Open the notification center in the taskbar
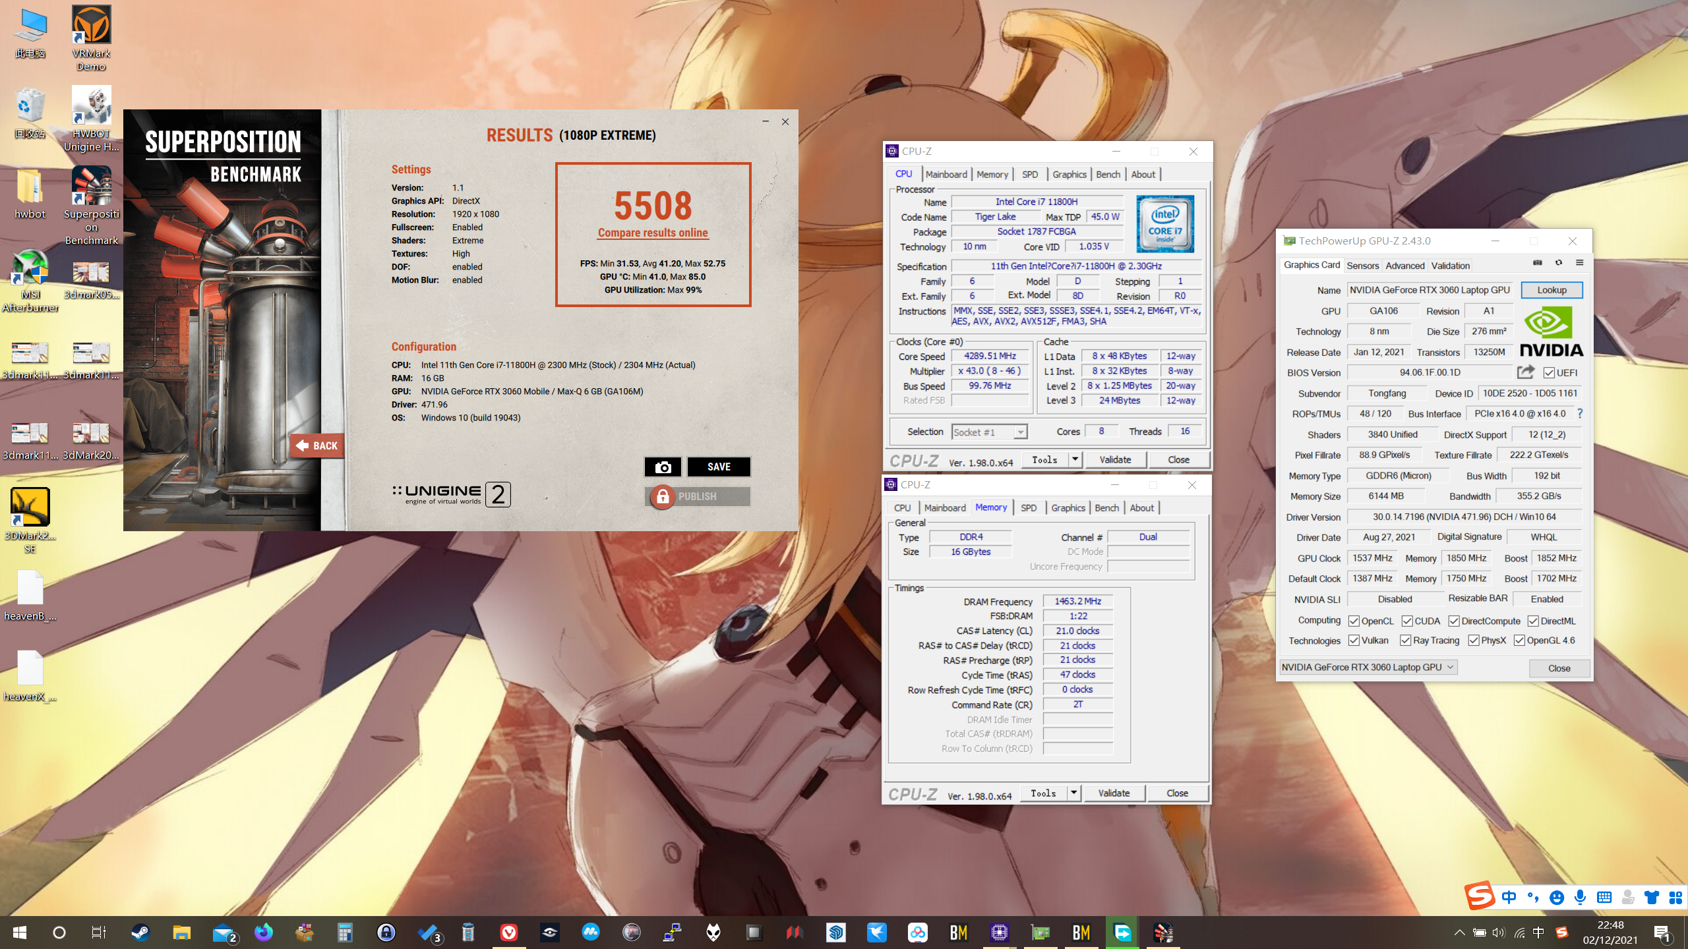Viewport: 1688px width, 949px height. coord(1662,933)
